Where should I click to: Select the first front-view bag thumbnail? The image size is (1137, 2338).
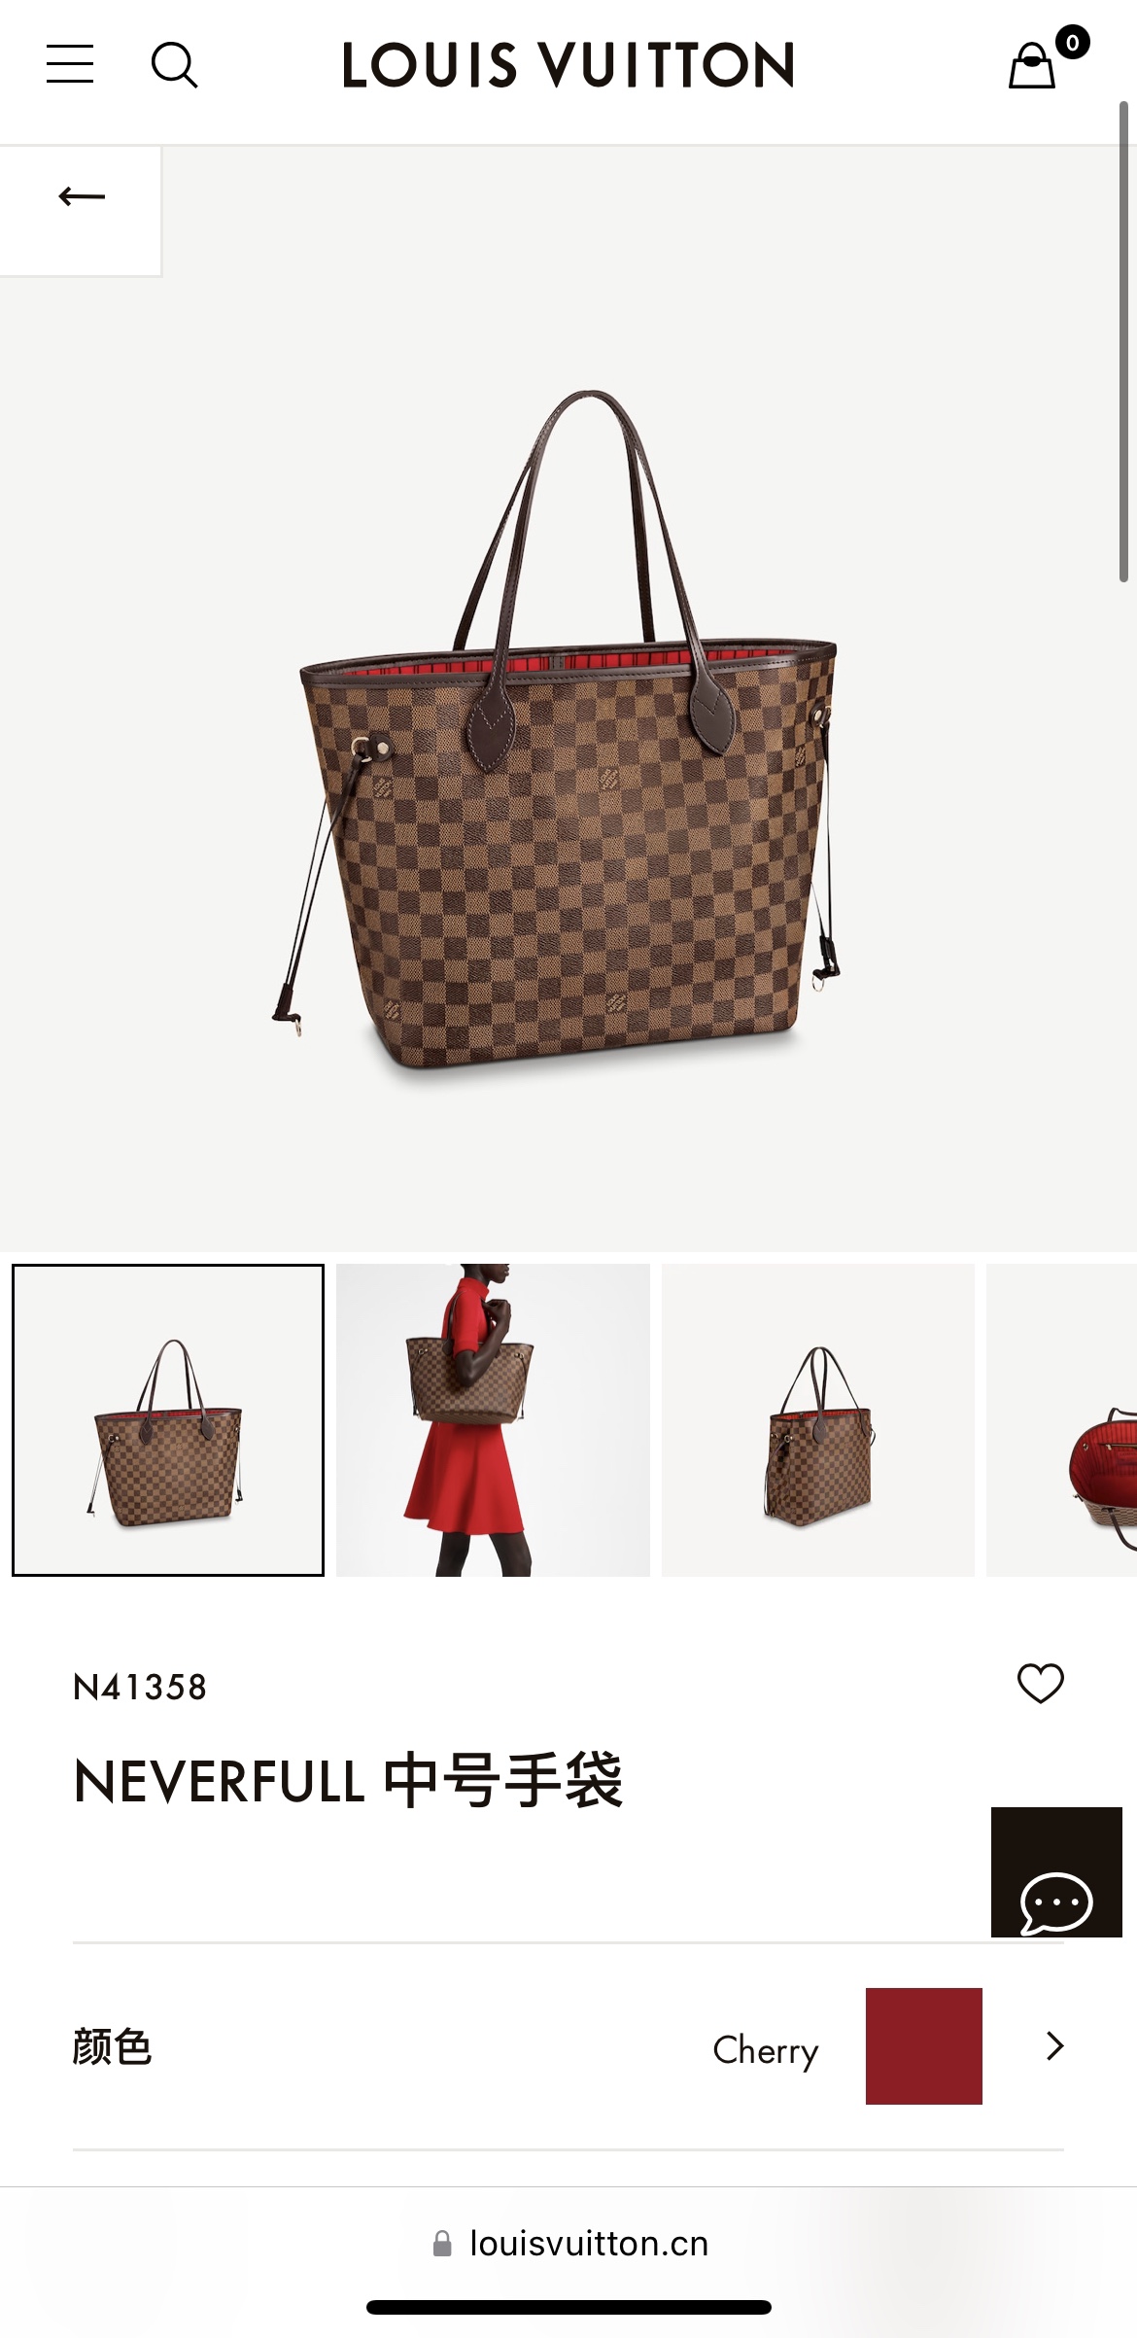click(x=168, y=1420)
